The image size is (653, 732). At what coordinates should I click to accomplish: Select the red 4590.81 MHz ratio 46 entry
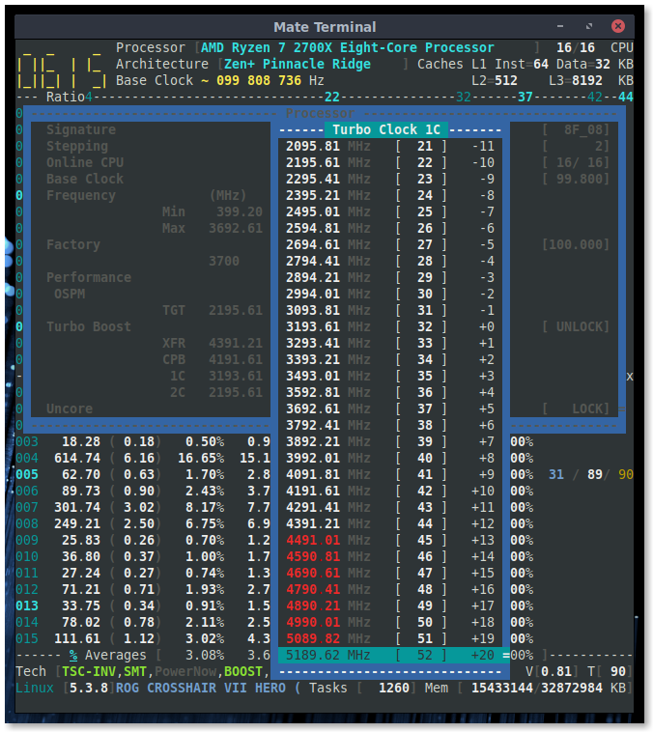(x=390, y=556)
